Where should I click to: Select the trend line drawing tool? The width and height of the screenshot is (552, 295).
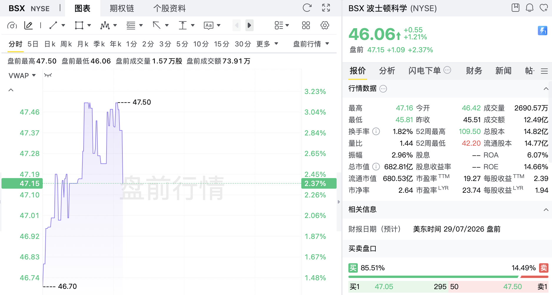click(x=53, y=25)
